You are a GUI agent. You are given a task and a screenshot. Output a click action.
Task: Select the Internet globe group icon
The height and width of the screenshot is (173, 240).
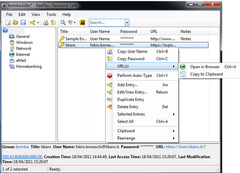pyautogui.click(x=12, y=54)
